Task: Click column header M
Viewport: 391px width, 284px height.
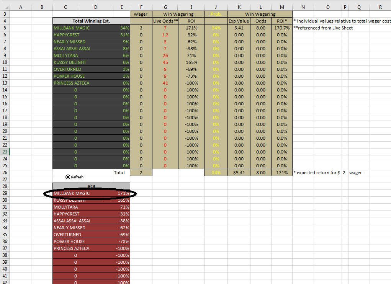Action: (x=282, y=7)
